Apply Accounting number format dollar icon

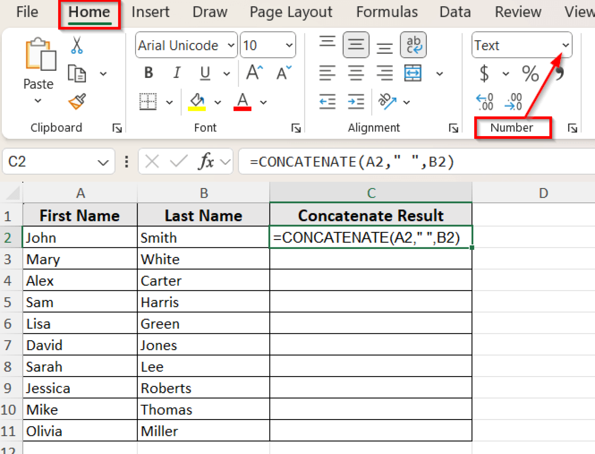[483, 74]
